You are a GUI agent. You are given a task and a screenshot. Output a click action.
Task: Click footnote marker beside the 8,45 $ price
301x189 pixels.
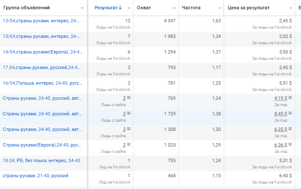[x=290, y=113]
